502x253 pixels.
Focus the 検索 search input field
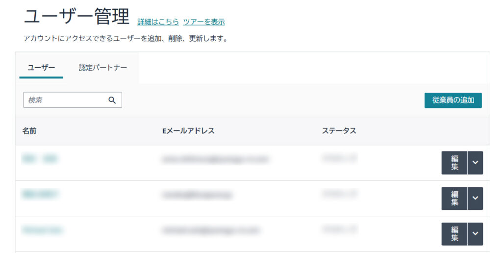(66, 100)
